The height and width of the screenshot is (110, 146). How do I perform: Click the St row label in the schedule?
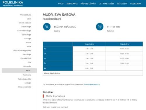[45, 58]
